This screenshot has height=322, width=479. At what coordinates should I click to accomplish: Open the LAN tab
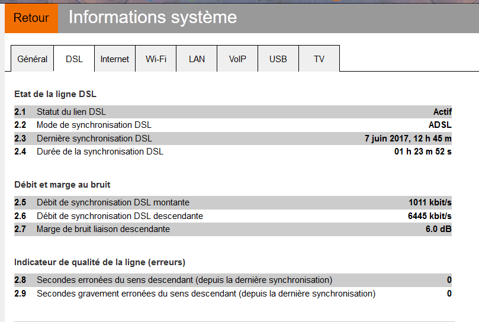(197, 59)
